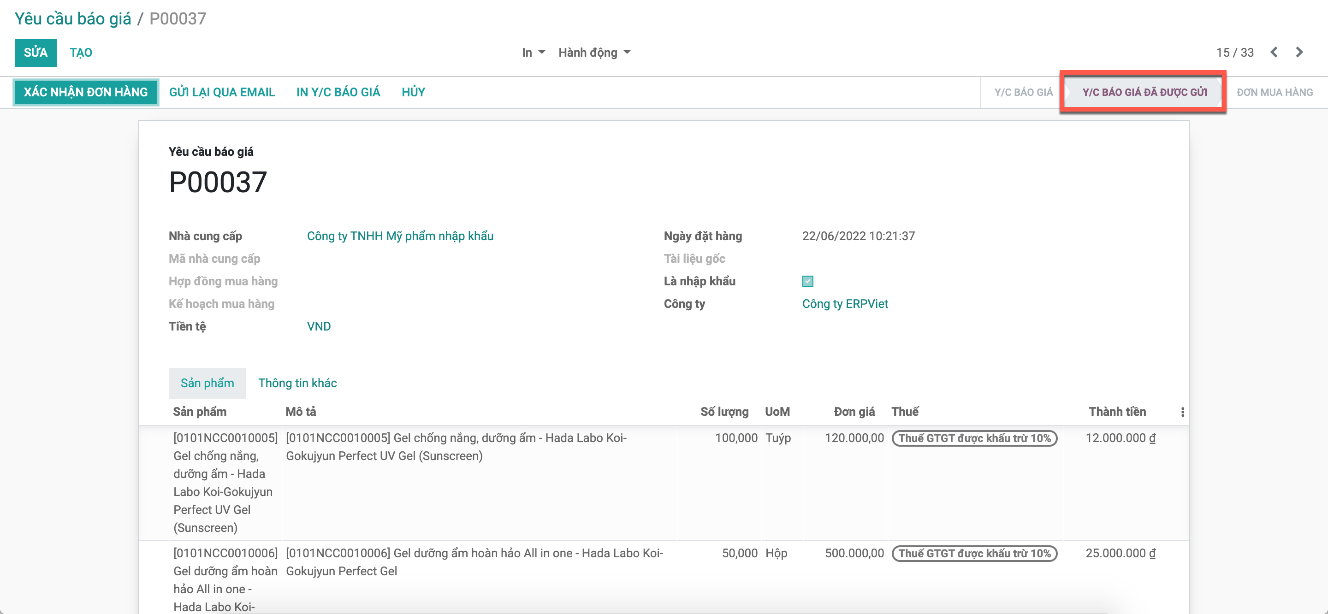Open supplier Công ty TNHH Mỹ phẩm nhập khẩu

tap(400, 236)
